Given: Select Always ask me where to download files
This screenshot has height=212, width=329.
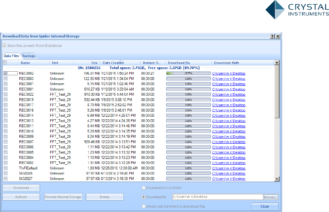Looking at the screenshot, I should coord(144,206).
